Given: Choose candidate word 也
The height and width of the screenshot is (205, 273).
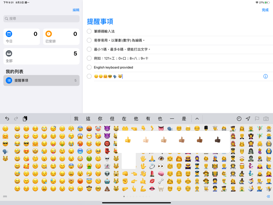Looking at the screenshot, I should (160, 119).
